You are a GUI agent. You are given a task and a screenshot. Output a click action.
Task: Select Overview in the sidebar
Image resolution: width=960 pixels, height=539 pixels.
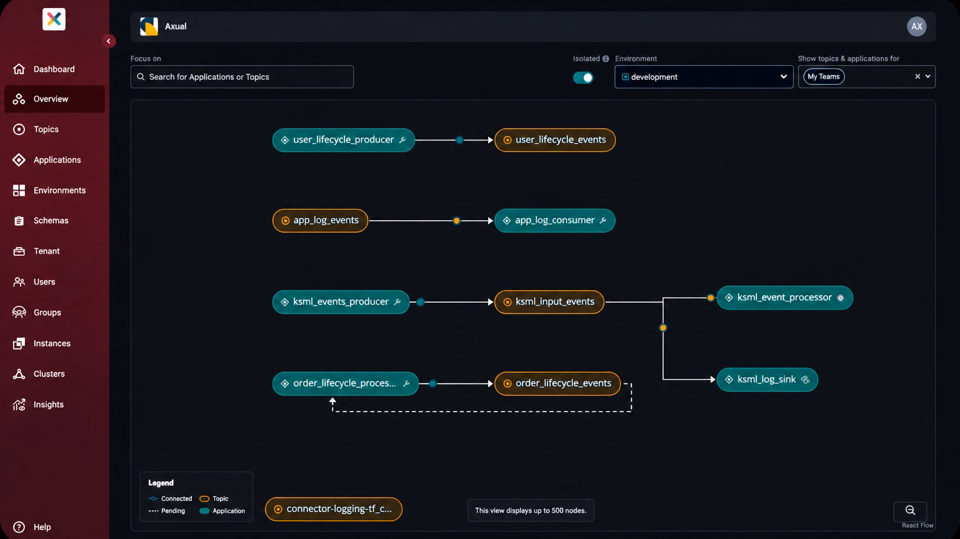pyautogui.click(x=54, y=99)
